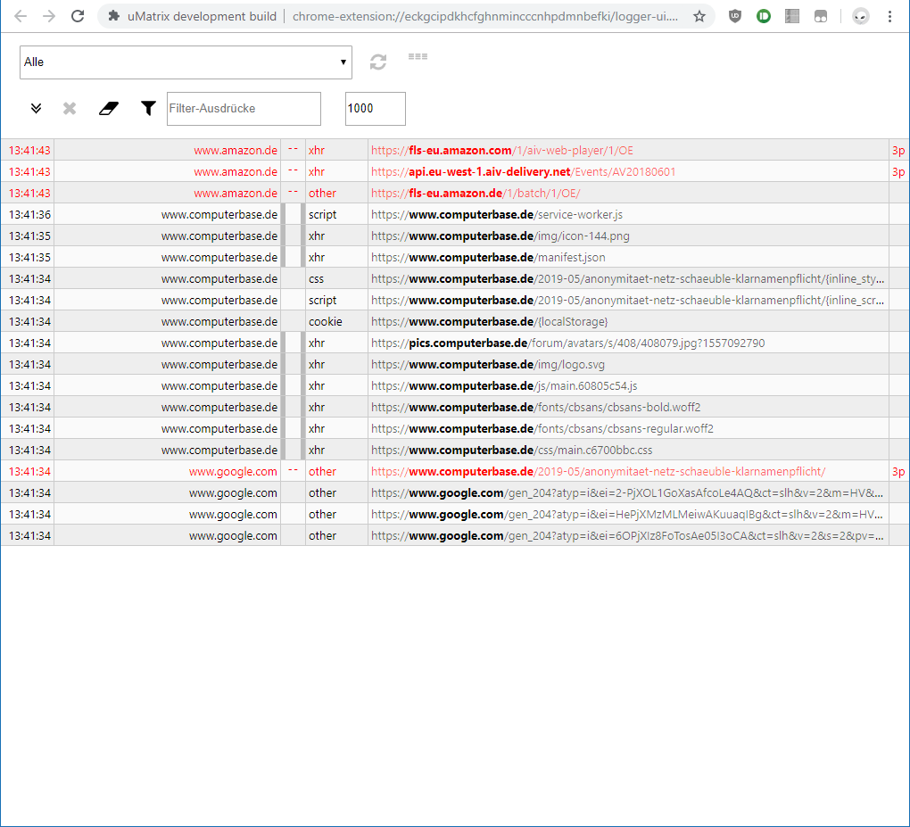The height and width of the screenshot is (827, 910).
Task: Click the fls-eu.amazon.com aiv-web-player URL
Action: click(x=502, y=150)
